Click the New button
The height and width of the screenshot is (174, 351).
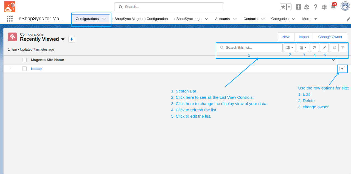coord(286,37)
